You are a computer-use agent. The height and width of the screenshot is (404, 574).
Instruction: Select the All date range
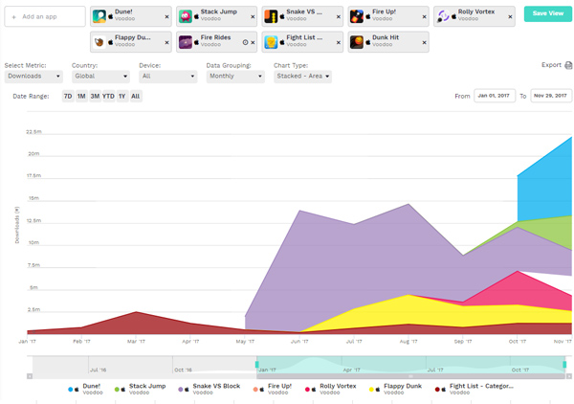(136, 97)
